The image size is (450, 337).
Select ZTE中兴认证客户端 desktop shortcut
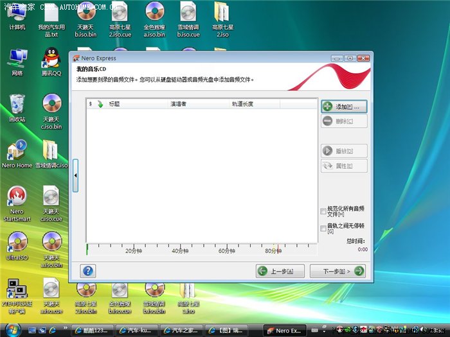(x=17, y=296)
